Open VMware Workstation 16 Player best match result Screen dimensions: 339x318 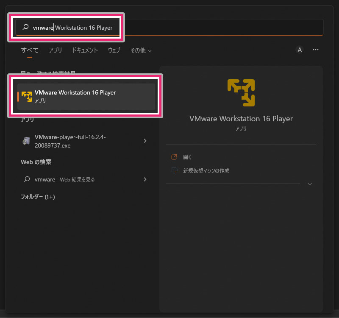coord(86,97)
